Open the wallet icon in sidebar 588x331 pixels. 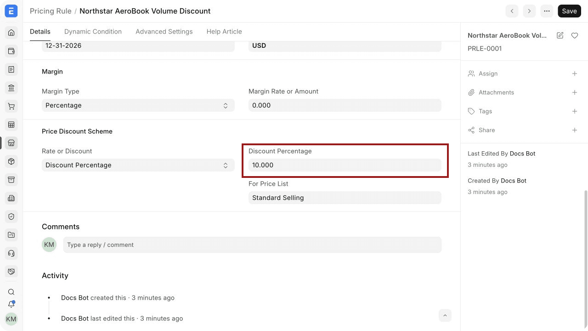[11, 51]
